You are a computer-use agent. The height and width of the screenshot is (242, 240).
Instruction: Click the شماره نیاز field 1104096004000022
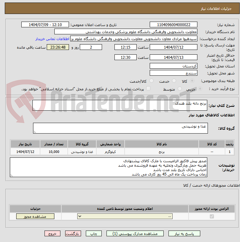point(174,25)
